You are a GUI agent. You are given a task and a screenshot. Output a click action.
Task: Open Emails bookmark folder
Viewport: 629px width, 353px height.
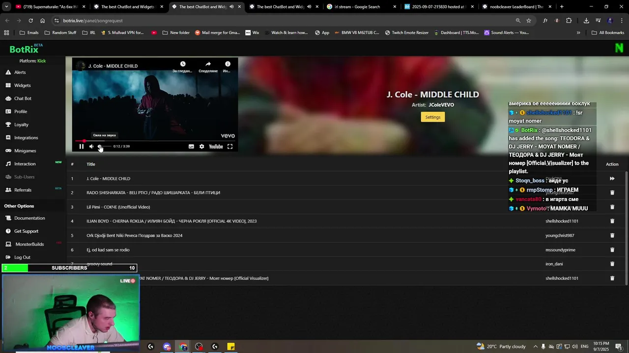[x=29, y=33]
